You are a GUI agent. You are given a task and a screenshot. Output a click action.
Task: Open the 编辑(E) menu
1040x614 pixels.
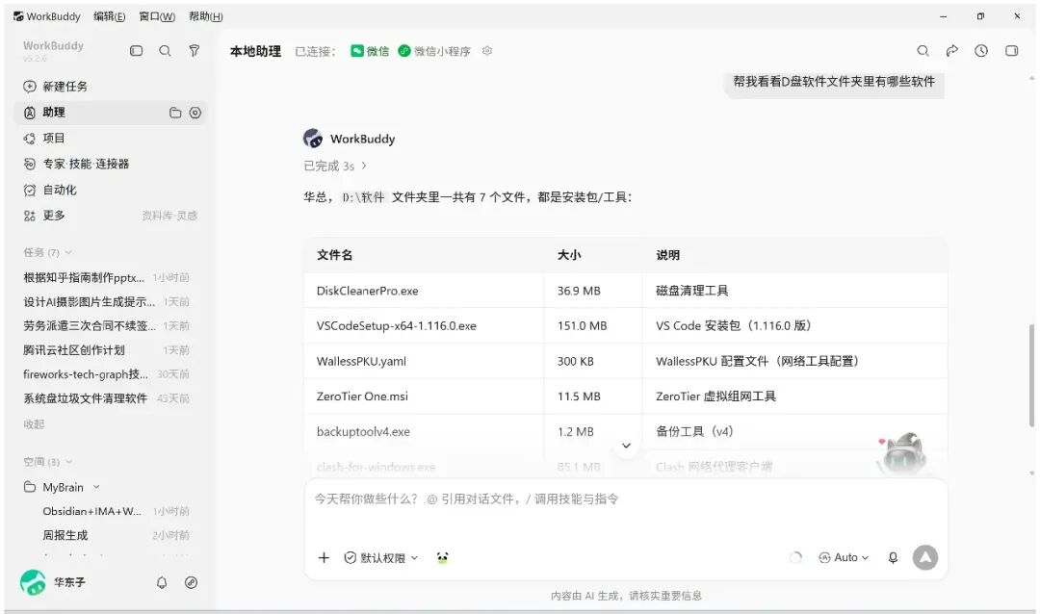tap(110, 16)
